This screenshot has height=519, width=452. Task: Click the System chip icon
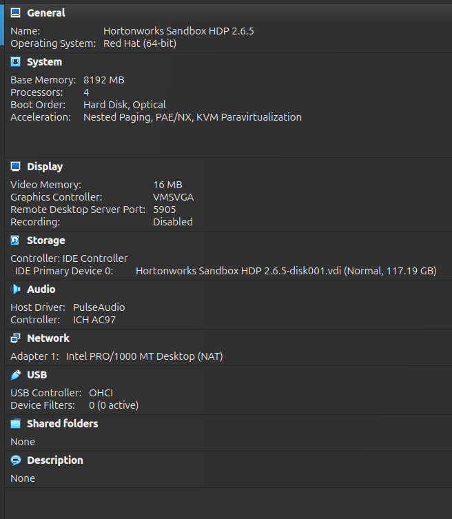pyautogui.click(x=16, y=62)
